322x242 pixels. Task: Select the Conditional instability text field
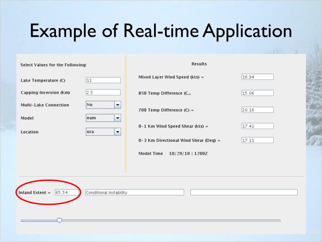(134, 193)
